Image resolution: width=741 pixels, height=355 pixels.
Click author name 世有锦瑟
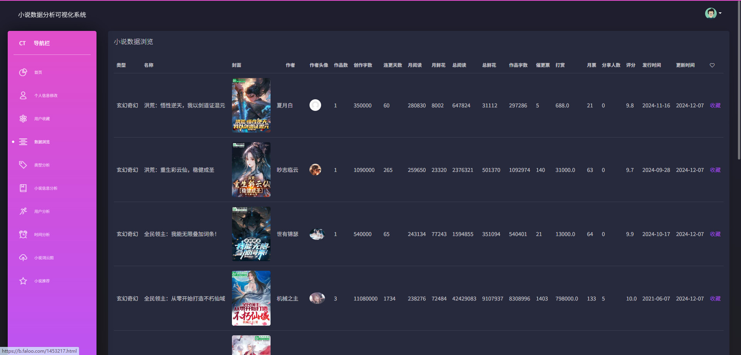[288, 234]
